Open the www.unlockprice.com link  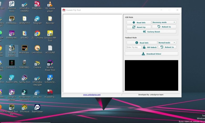pos(92,94)
